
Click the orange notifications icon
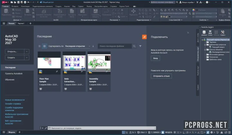[144, 37]
